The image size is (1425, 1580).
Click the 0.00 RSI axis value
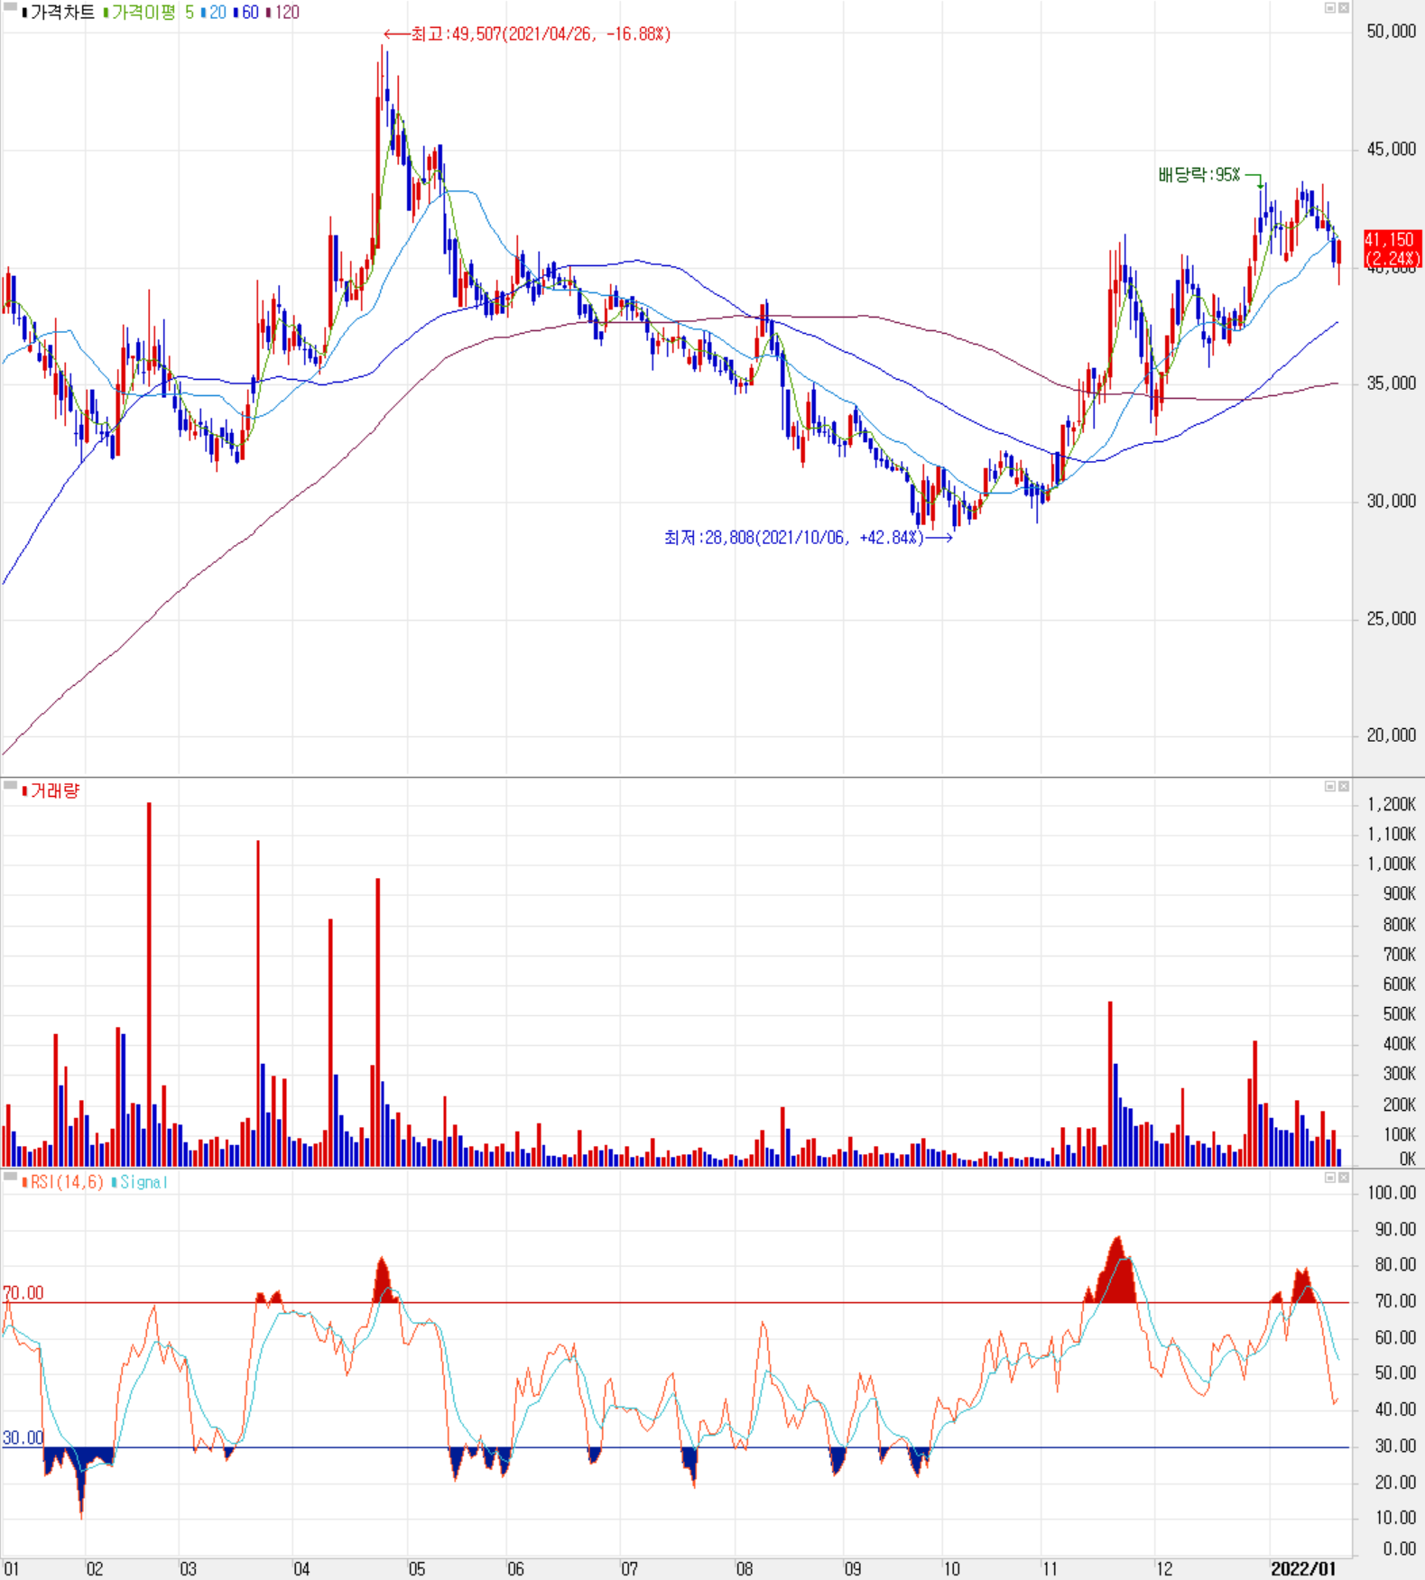1400,1549
